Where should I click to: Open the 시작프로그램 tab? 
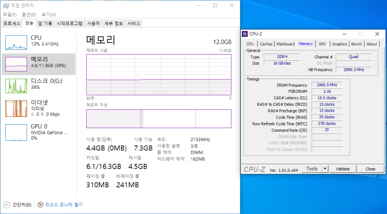[70, 24]
